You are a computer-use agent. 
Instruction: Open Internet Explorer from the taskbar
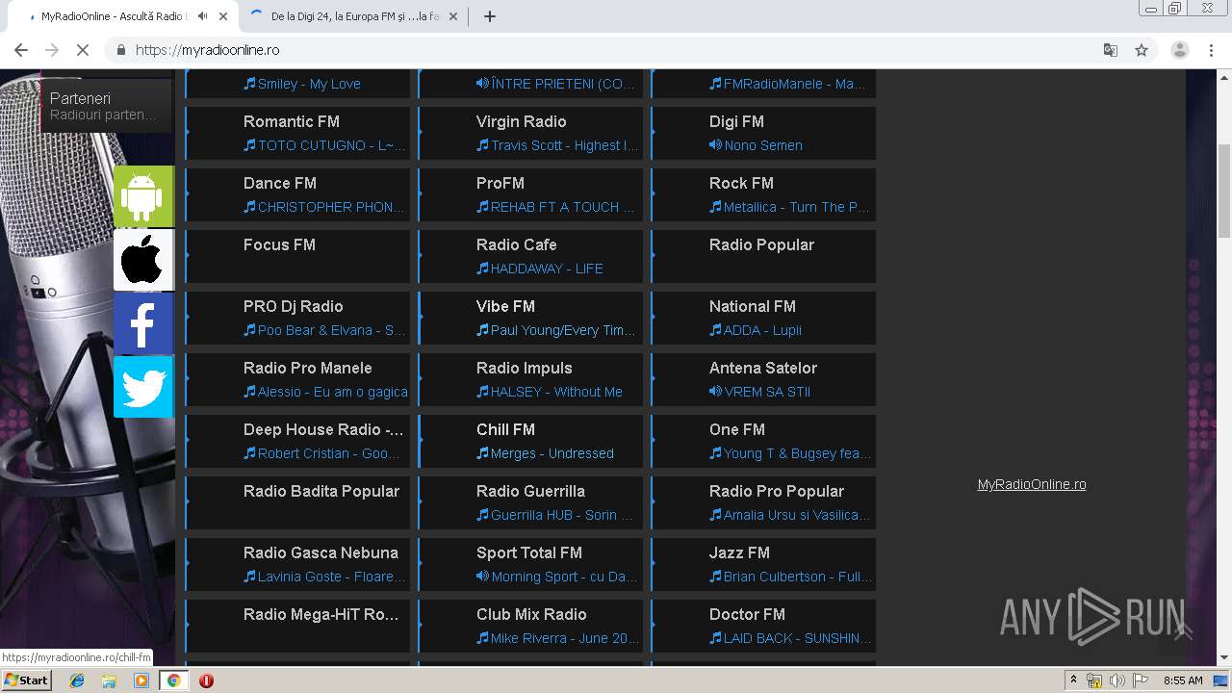(x=77, y=680)
